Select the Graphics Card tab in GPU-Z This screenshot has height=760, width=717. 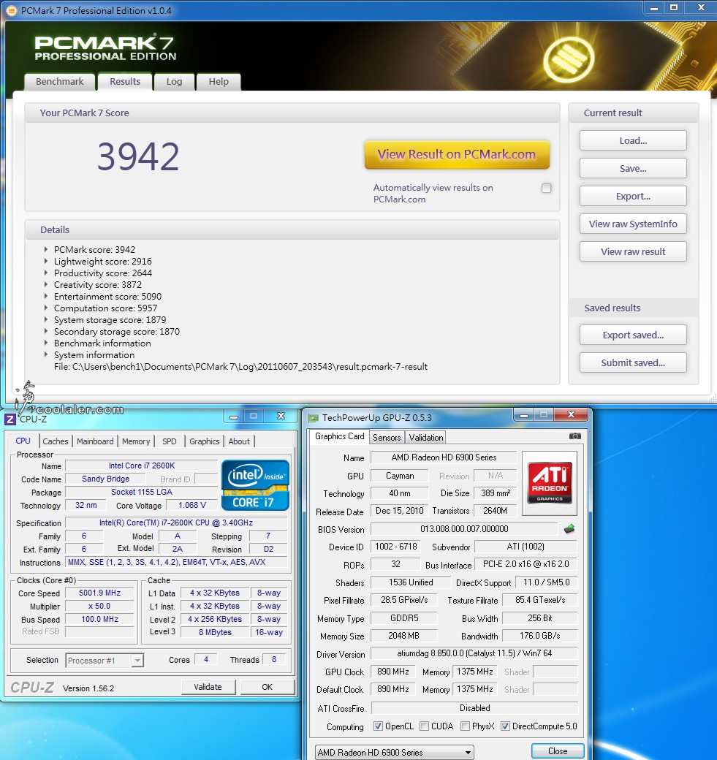coord(339,436)
